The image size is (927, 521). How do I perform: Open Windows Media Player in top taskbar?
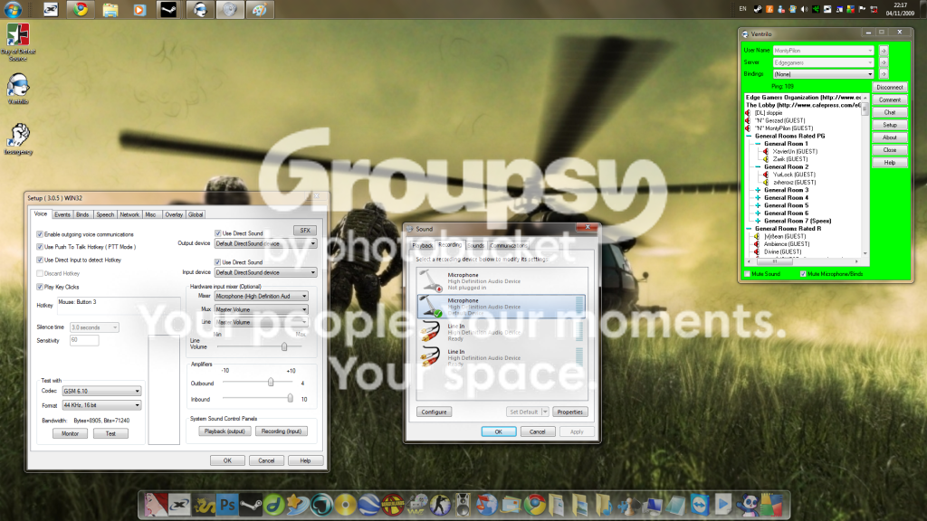coord(139,9)
